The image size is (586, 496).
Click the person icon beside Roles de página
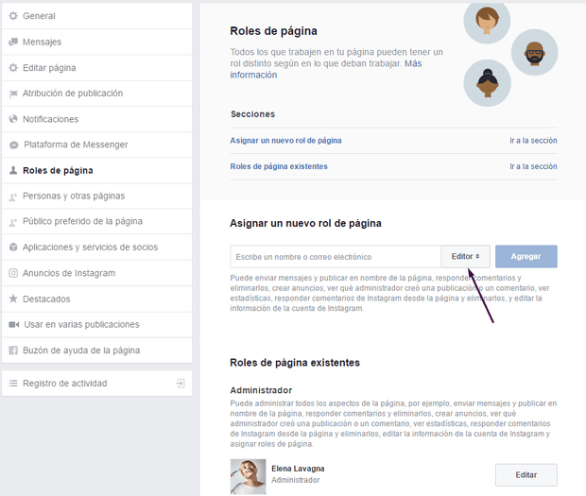point(13,170)
